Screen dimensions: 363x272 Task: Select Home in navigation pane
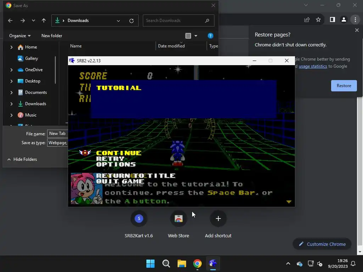[x=31, y=47]
